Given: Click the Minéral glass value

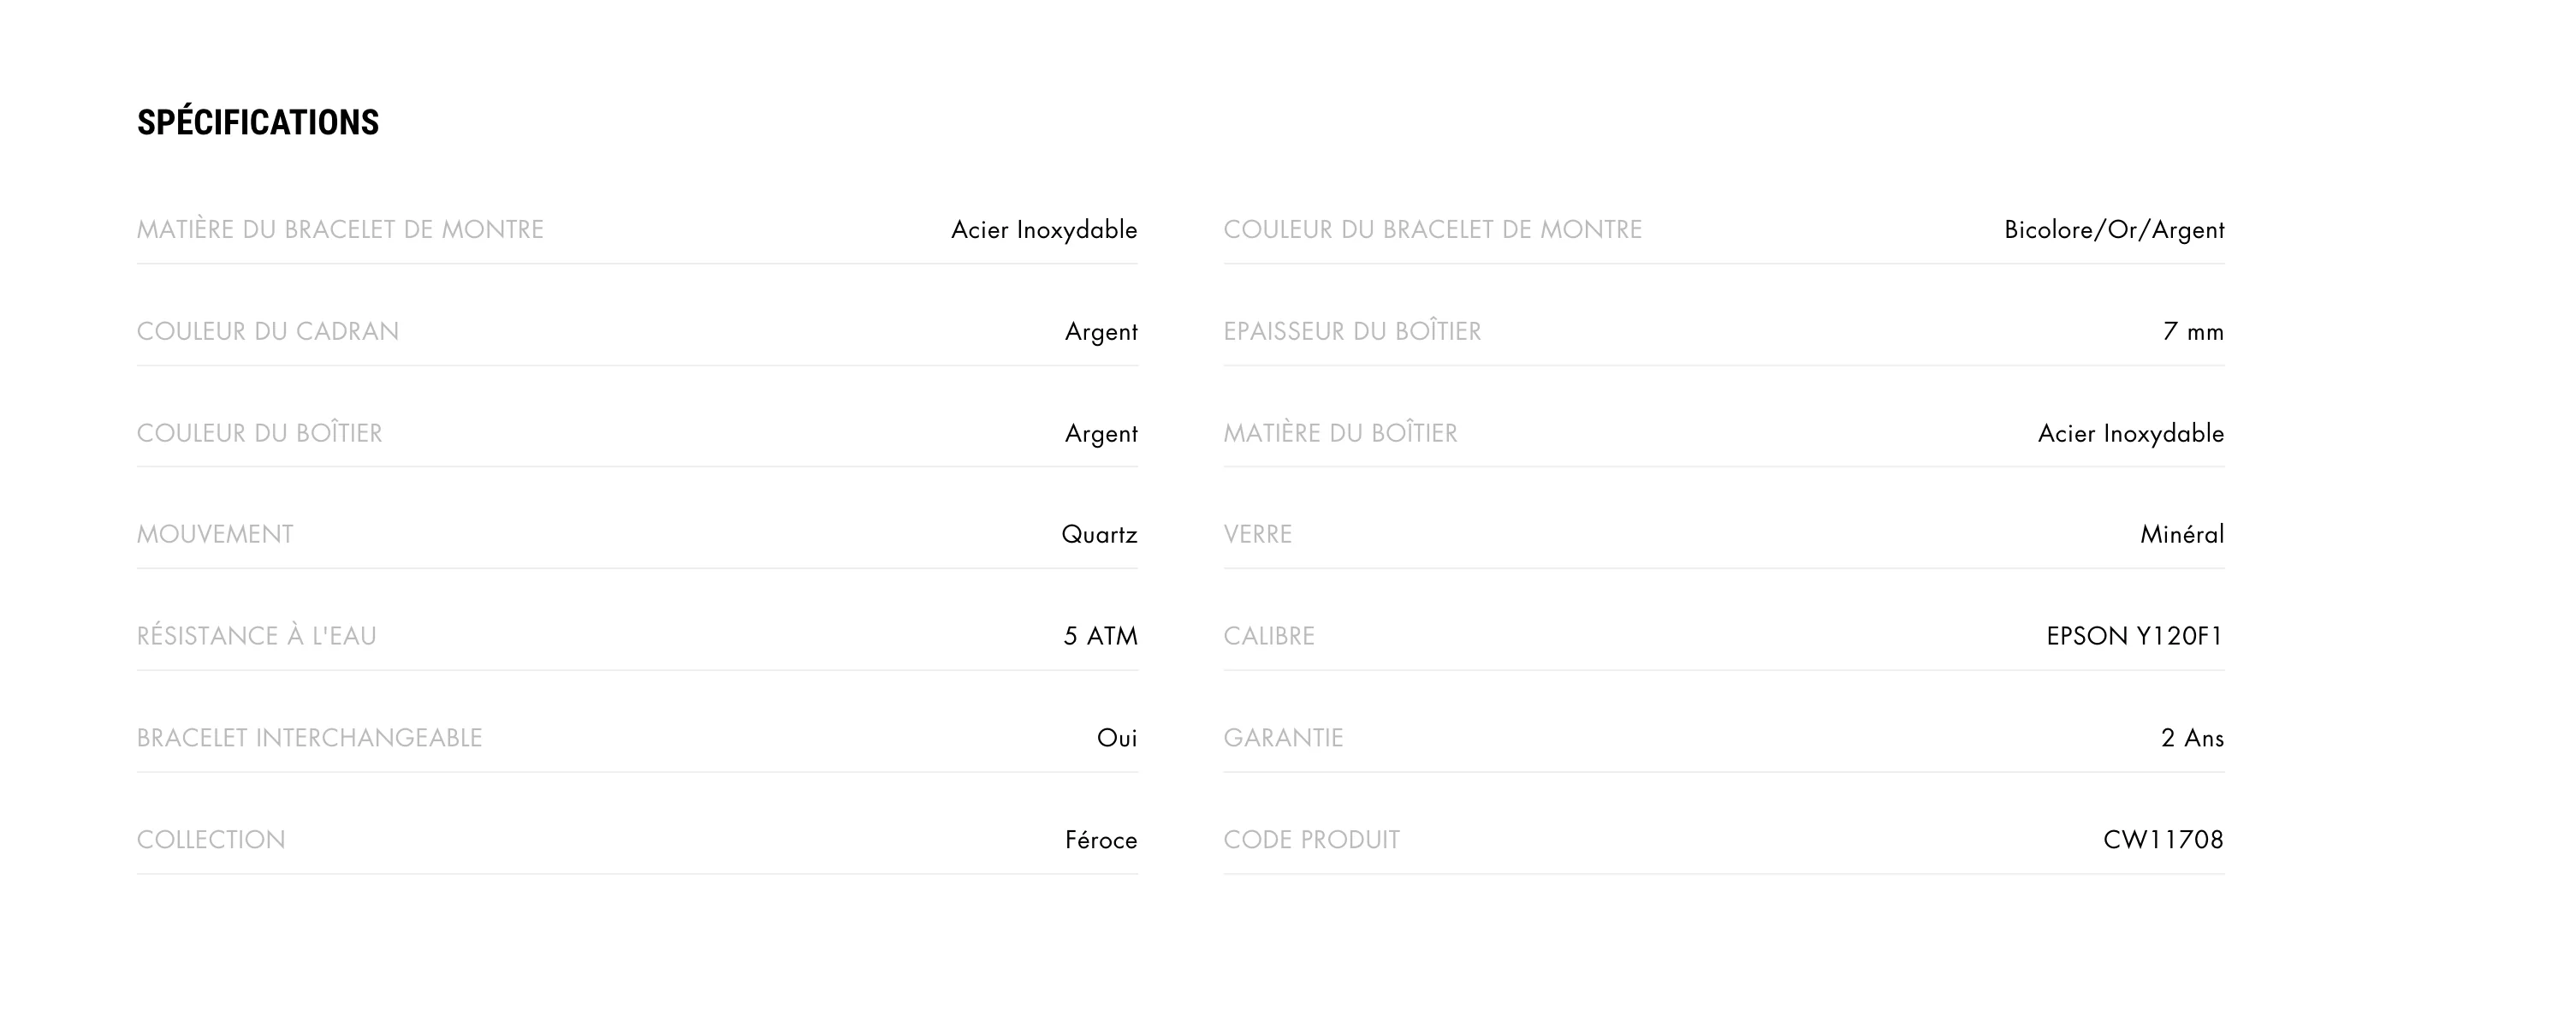Looking at the screenshot, I should pyautogui.click(x=2182, y=535).
